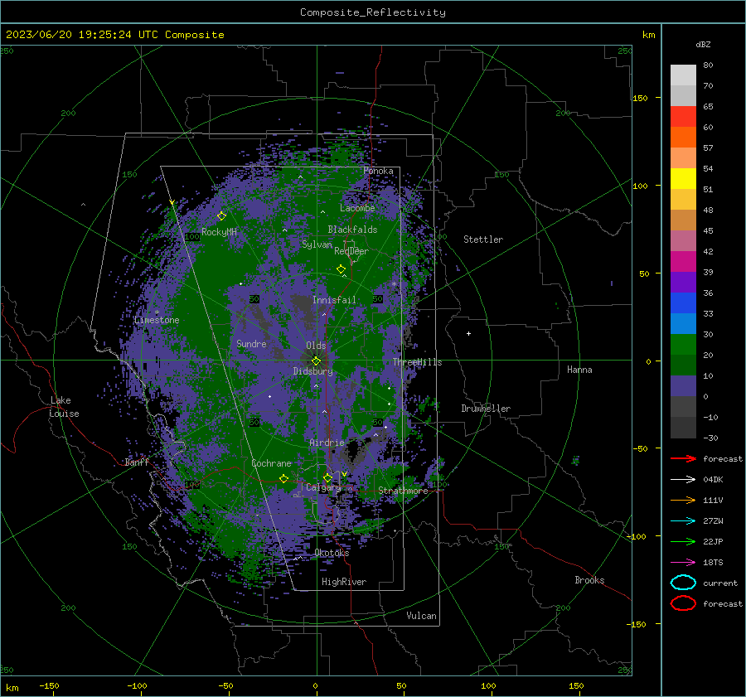Click the 20 dBZ green color swatch
This screenshot has height=697, width=746.
tap(683, 365)
